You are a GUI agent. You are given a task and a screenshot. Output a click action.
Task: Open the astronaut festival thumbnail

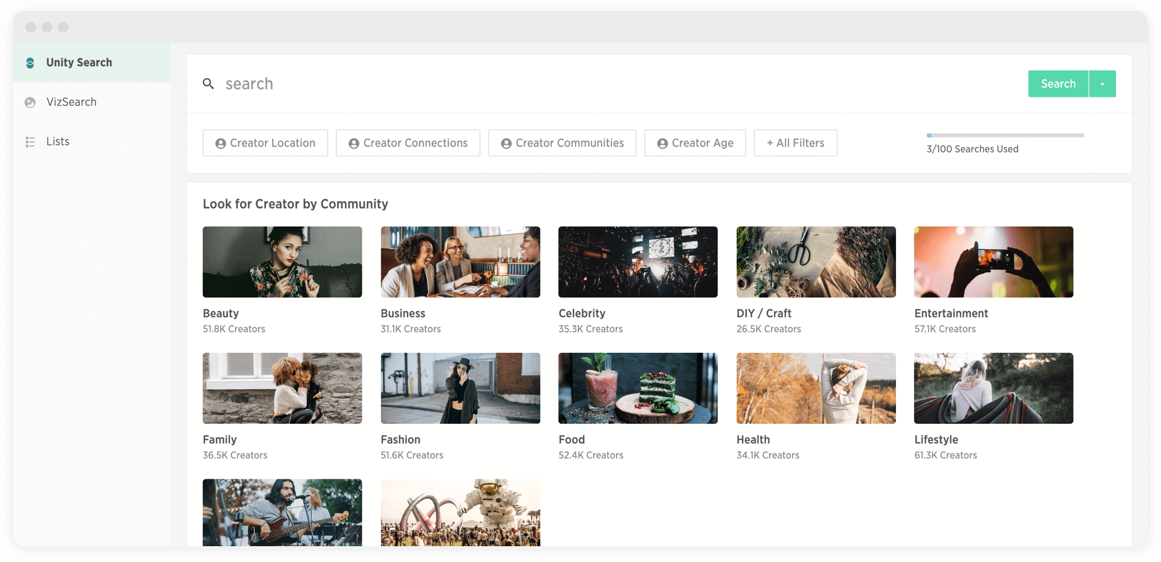[461, 513]
